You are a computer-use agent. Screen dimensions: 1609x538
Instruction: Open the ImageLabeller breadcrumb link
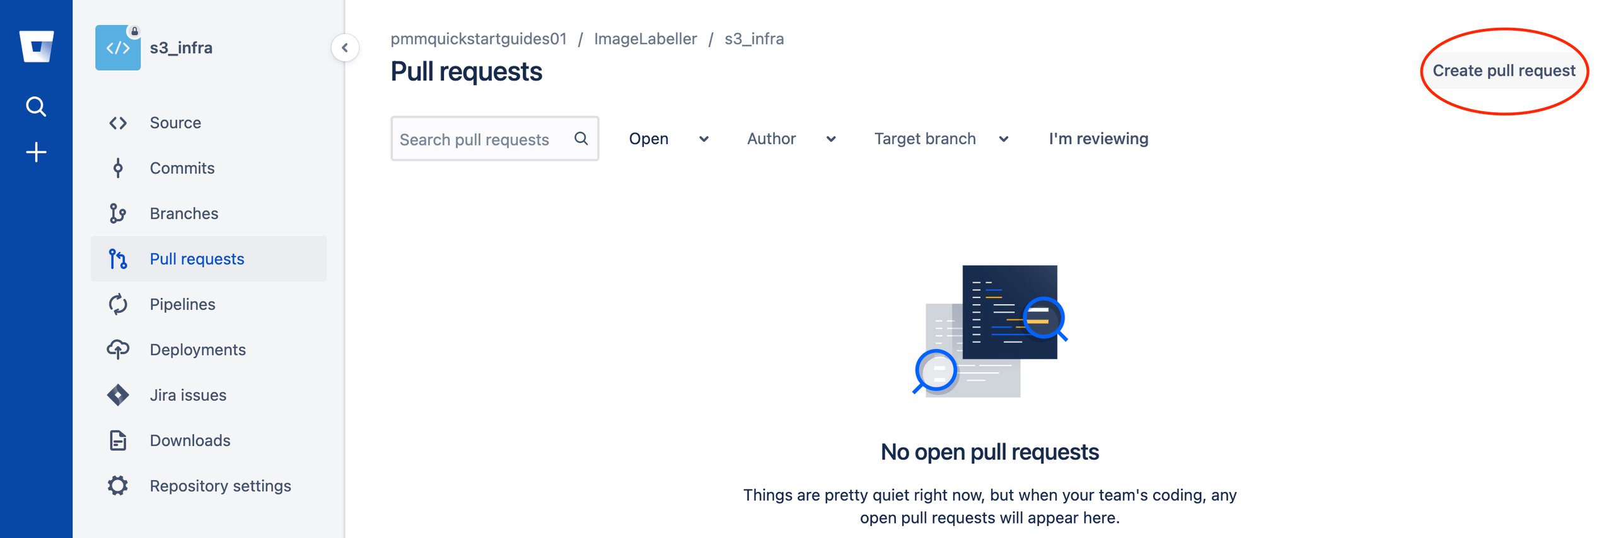[x=645, y=39]
